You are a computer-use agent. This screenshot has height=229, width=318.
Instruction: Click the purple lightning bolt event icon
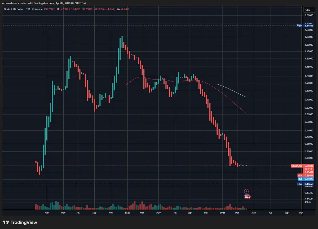click(247, 191)
